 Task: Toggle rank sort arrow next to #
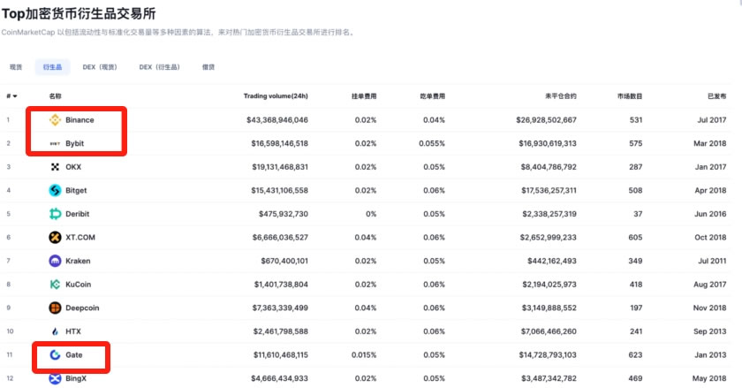coord(15,95)
